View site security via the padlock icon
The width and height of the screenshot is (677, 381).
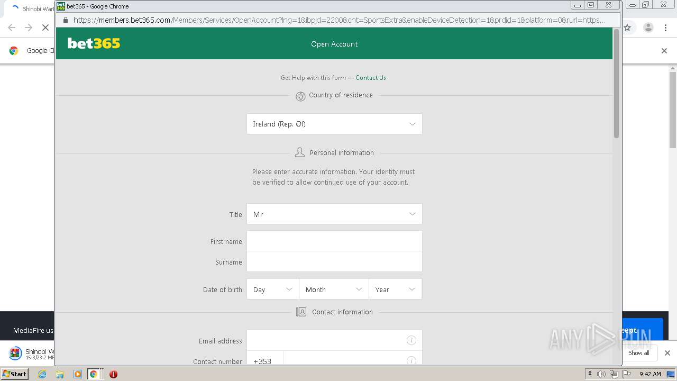coord(66,20)
